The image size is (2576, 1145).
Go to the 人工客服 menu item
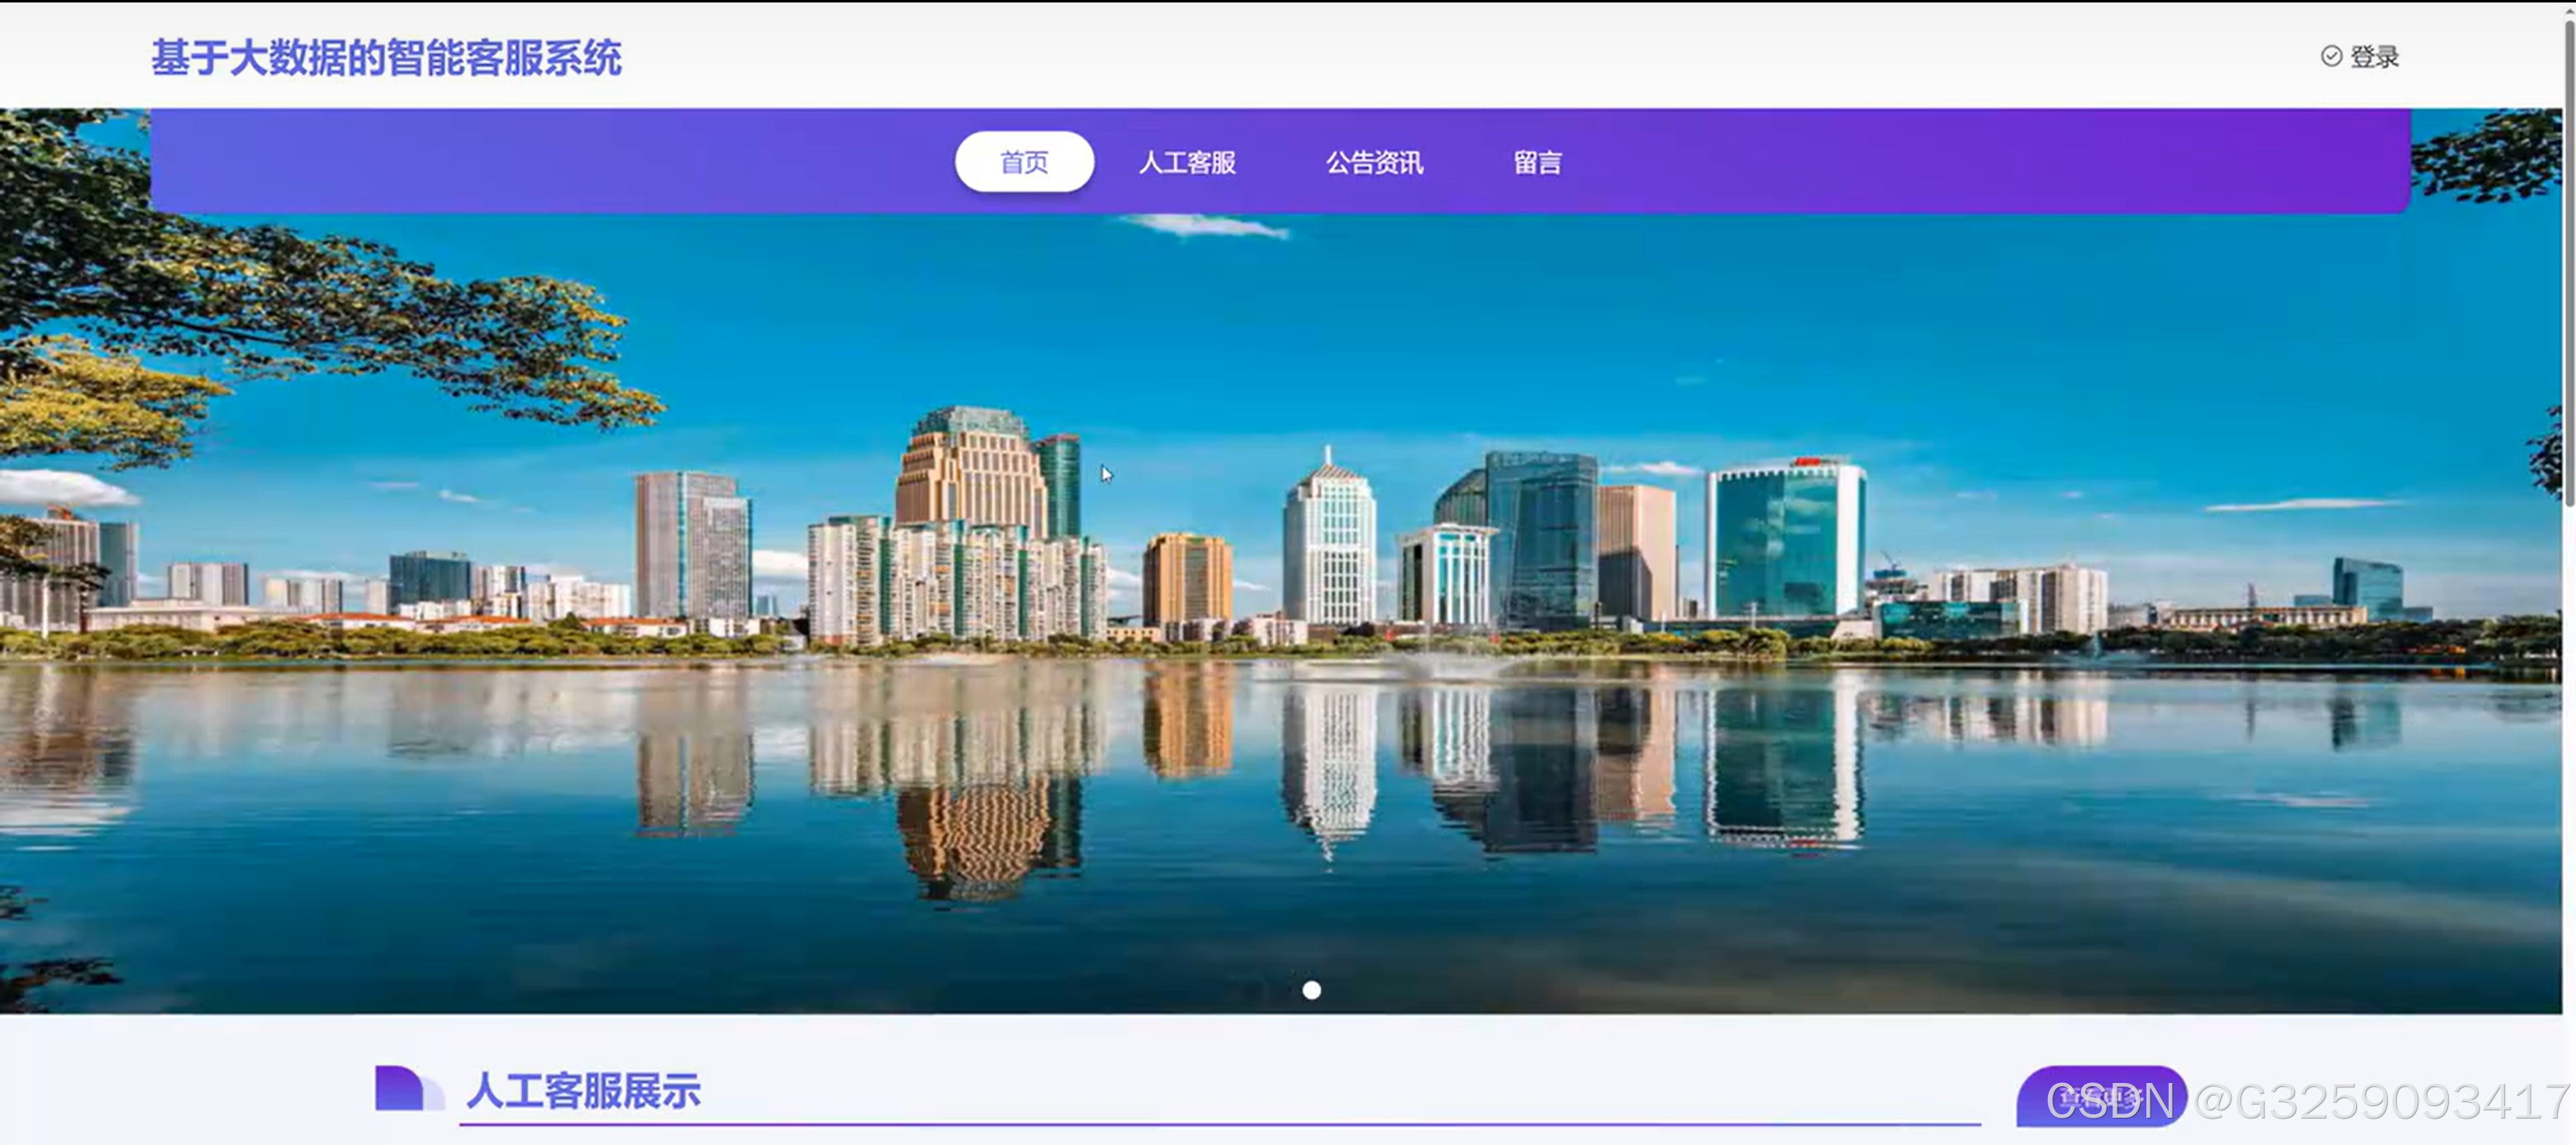[x=1187, y=162]
